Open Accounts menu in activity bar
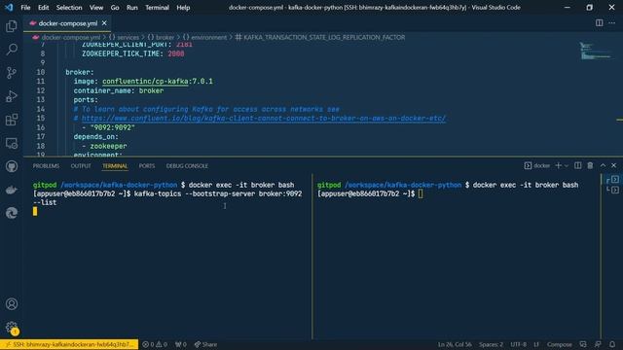 pos(12,304)
